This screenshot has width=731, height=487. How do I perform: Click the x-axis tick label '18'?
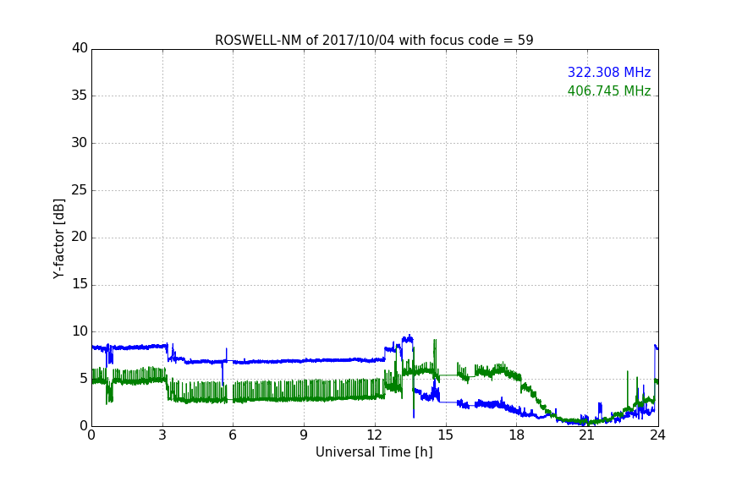coord(517,435)
